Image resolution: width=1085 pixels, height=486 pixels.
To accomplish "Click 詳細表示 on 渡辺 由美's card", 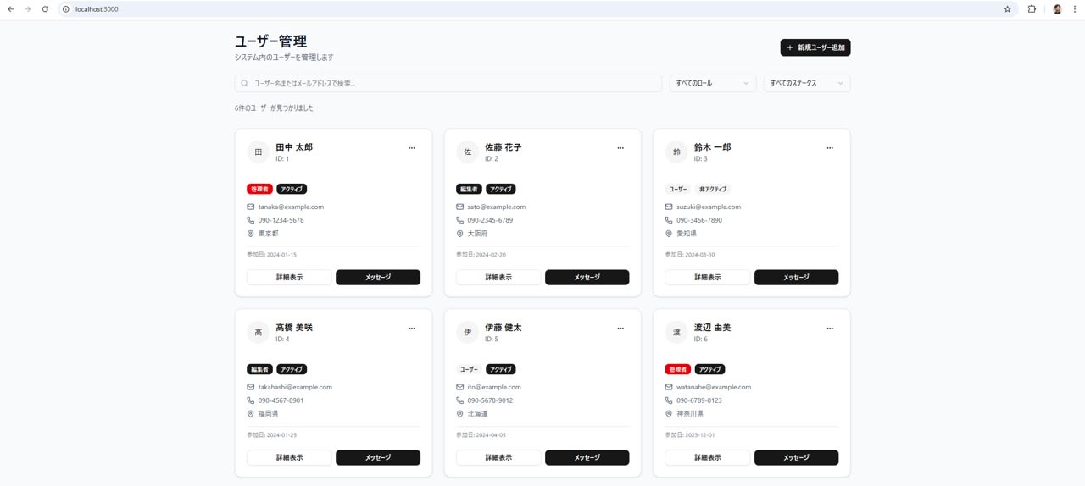I will [x=707, y=457].
